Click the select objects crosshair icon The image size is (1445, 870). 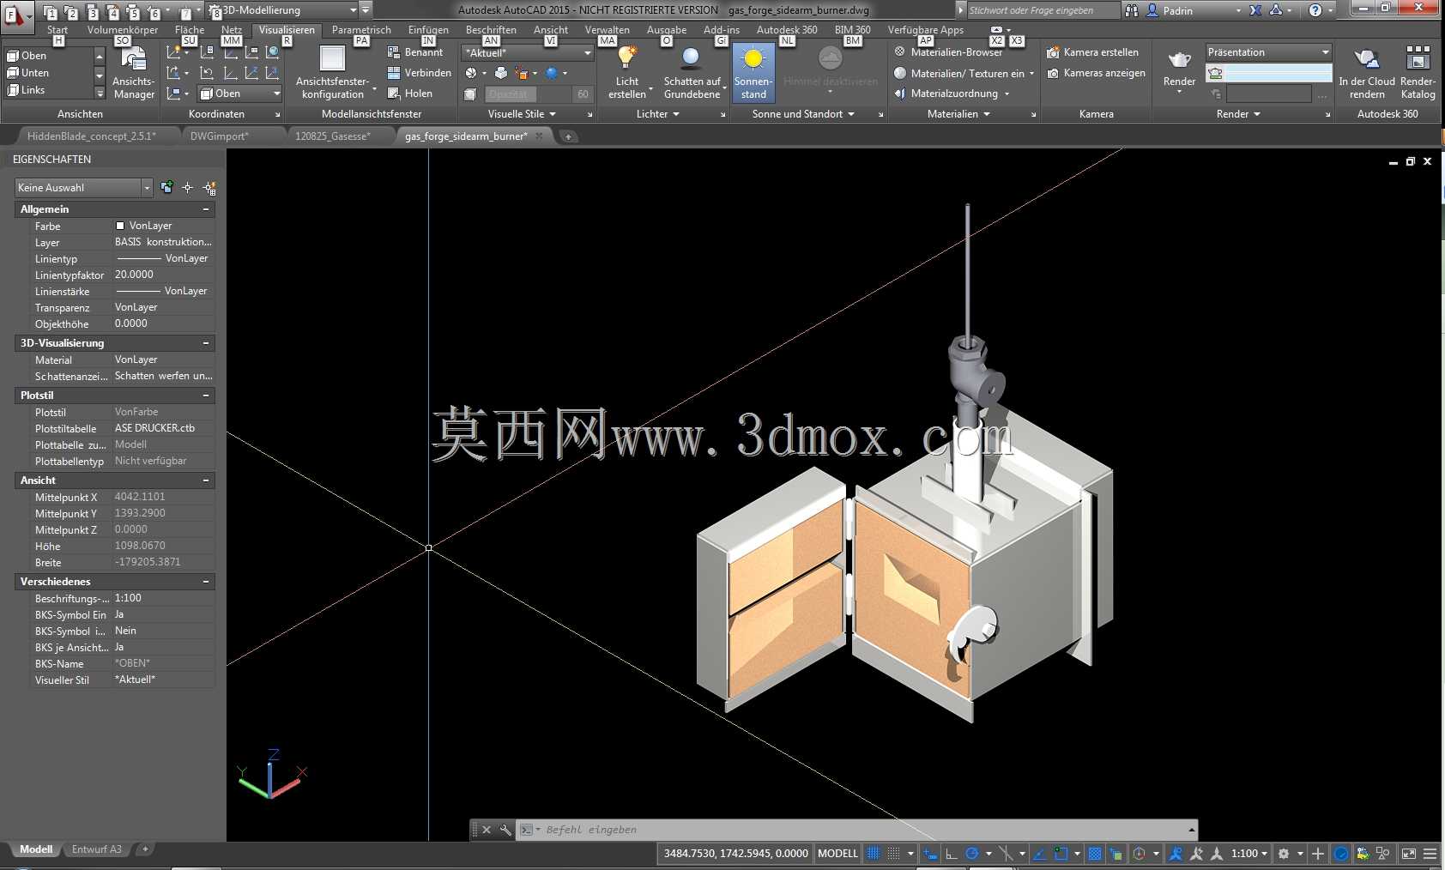click(187, 187)
